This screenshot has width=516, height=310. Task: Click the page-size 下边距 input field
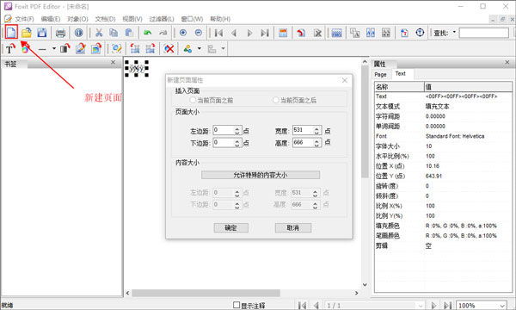[x=224, y=143]
